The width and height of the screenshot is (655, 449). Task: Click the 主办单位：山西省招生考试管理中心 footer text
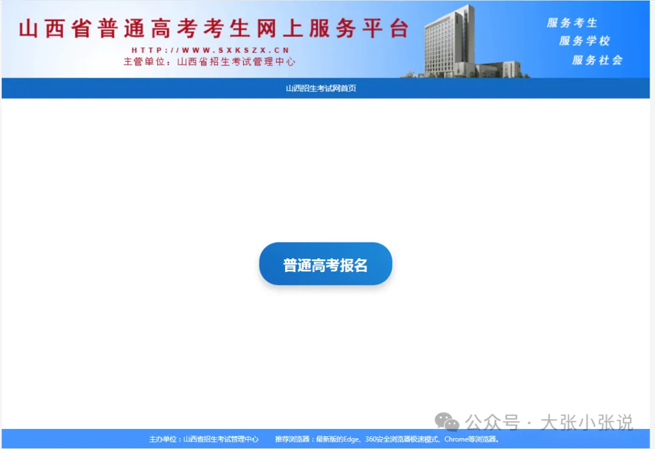pyautogui.click(x=204, y=439)
